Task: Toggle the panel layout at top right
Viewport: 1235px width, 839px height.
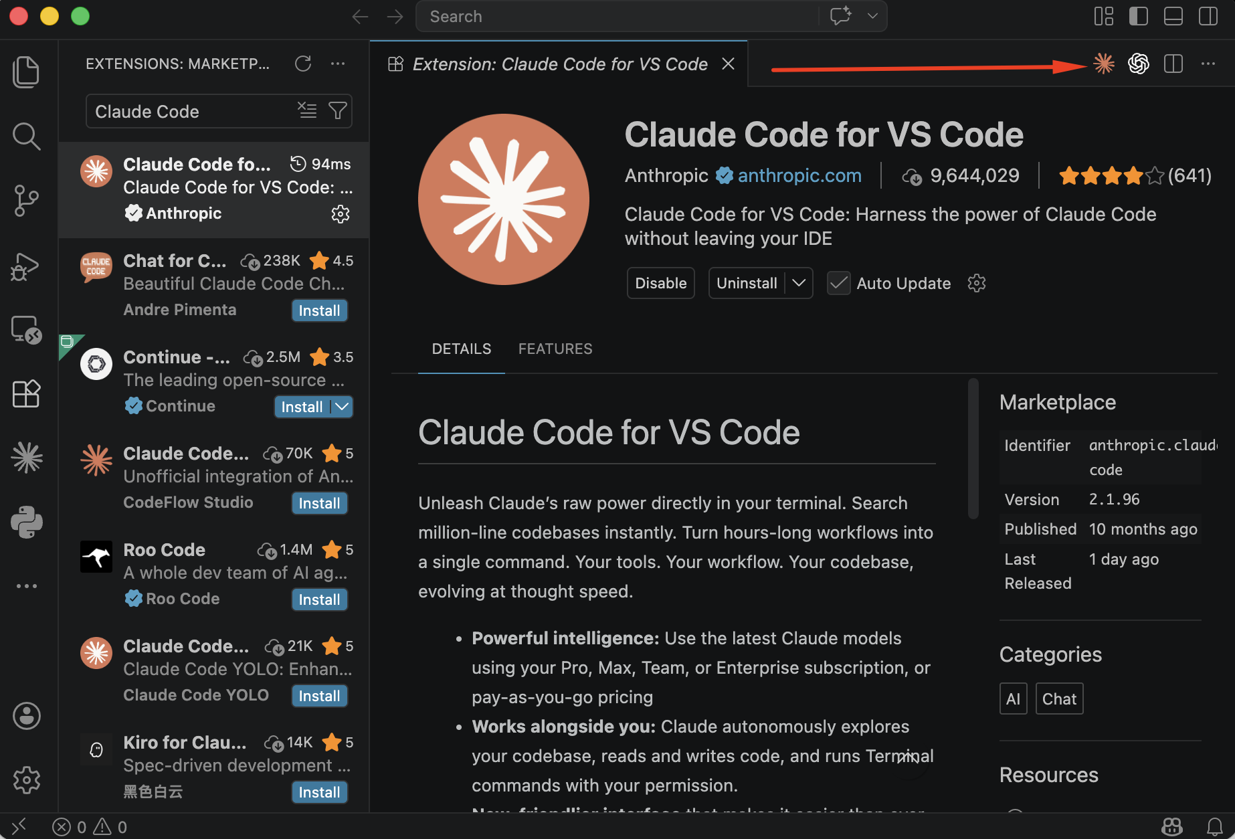Action: 1173,16
